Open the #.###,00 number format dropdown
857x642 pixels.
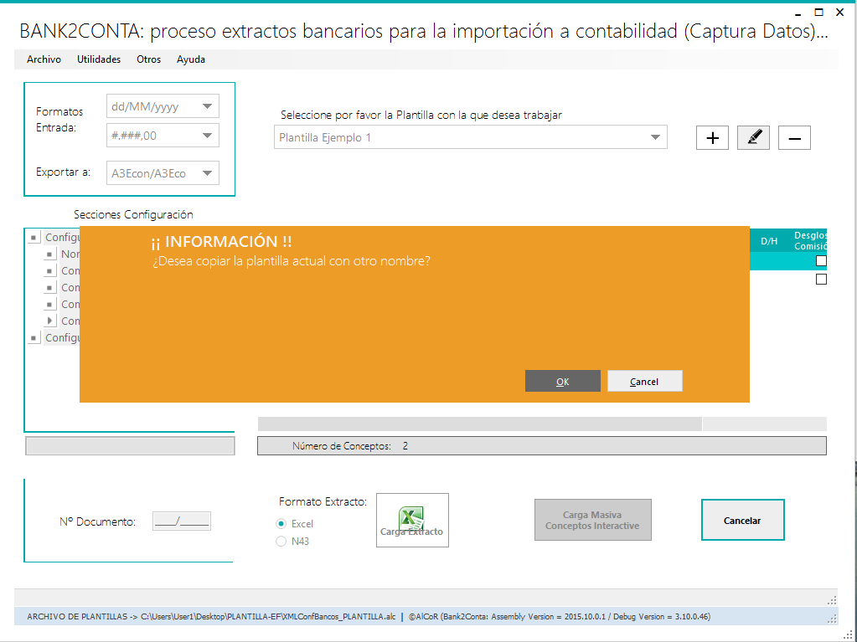[207, 136]
